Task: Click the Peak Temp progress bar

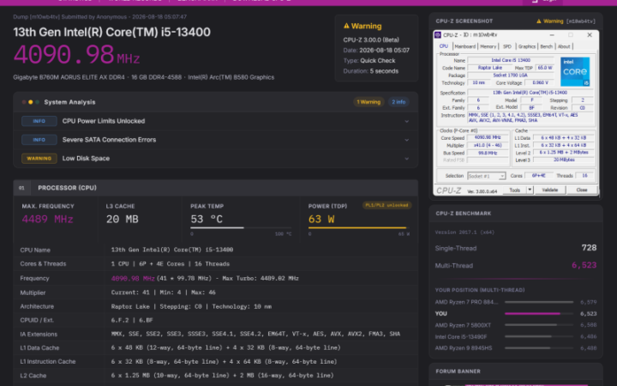Action: coord(241,227)
